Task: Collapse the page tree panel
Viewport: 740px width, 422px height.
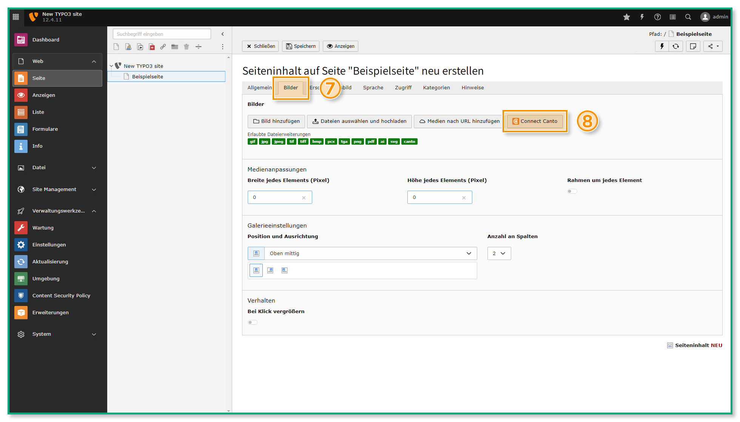Action: (223, 34)
